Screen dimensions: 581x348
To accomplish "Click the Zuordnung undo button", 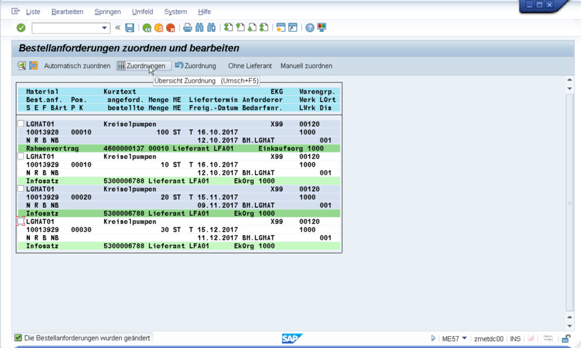I will [x=195, y=66].
